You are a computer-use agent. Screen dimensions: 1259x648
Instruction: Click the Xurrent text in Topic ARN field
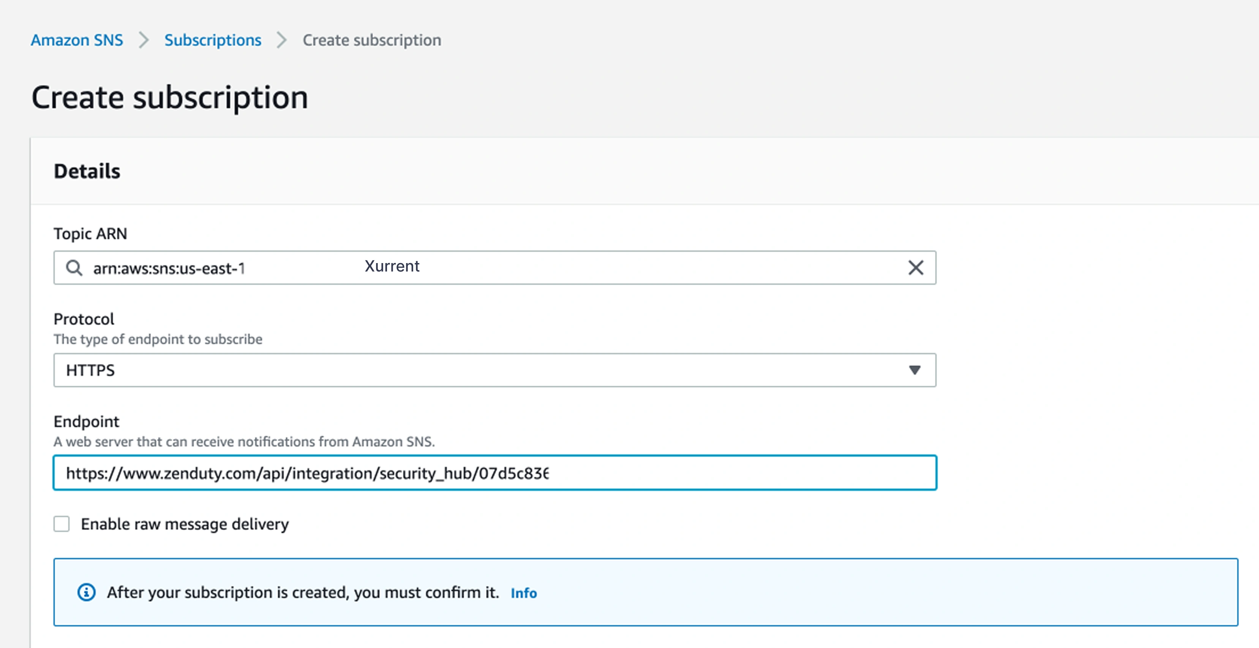[x=392, y=266]
